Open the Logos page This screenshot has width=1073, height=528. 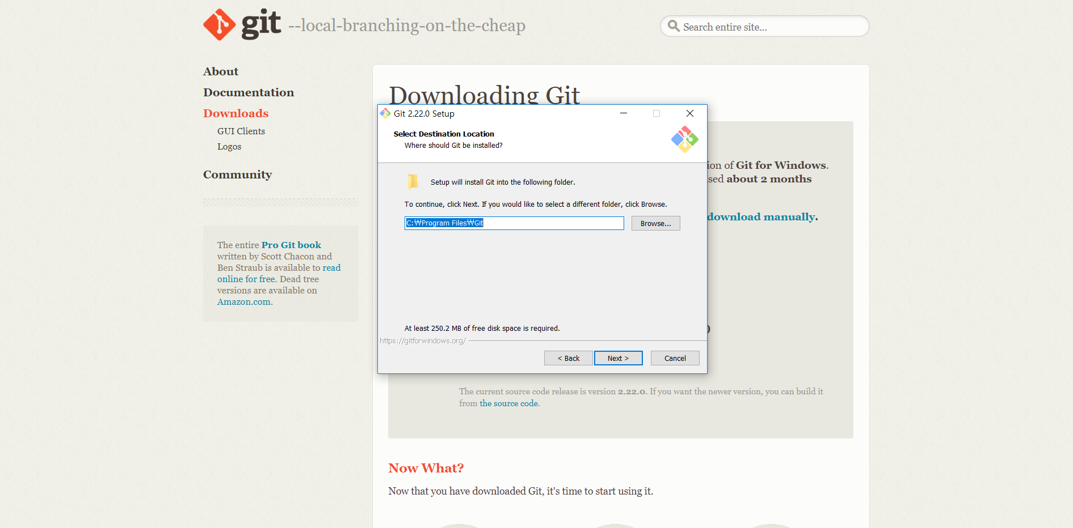(x=229, y=146)
